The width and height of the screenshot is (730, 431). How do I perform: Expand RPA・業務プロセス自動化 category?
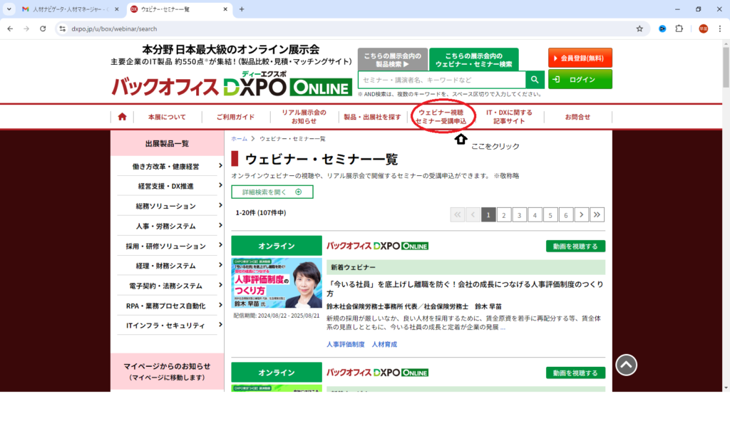point(168,306)
